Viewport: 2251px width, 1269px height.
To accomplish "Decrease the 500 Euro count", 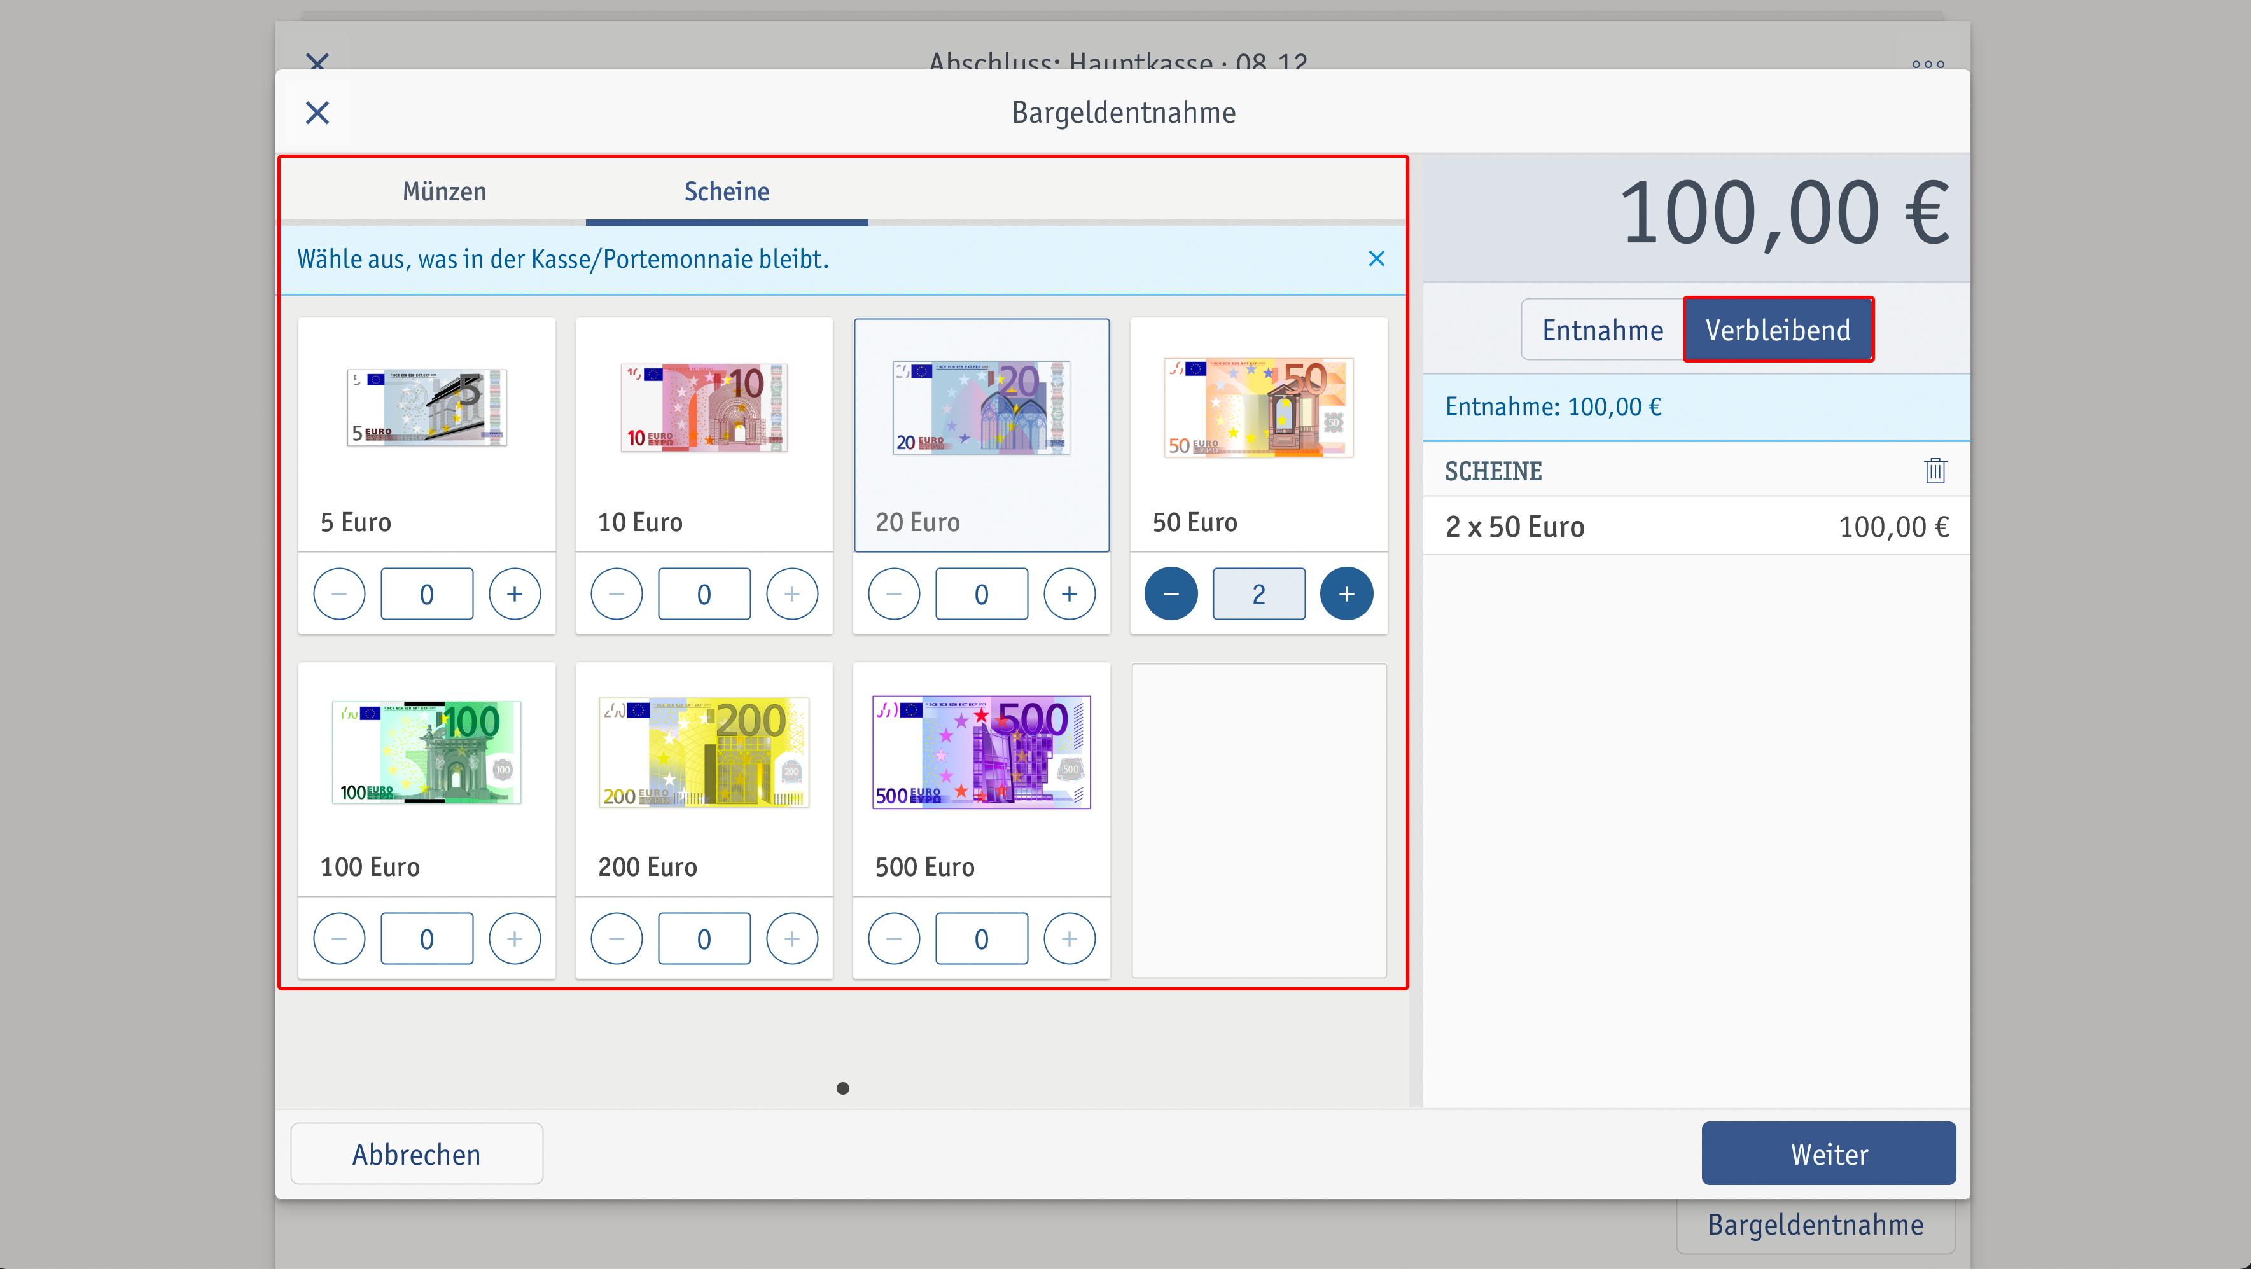I will tap(894, 939).
